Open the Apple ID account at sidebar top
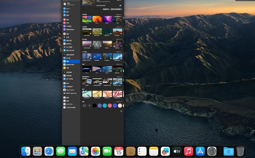255x158 pixels. tap(68, 4)
